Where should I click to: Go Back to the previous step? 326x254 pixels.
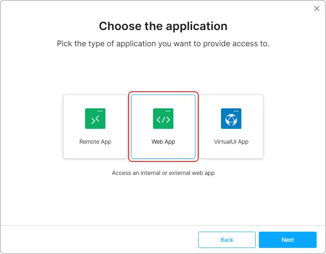click(227, 240)
